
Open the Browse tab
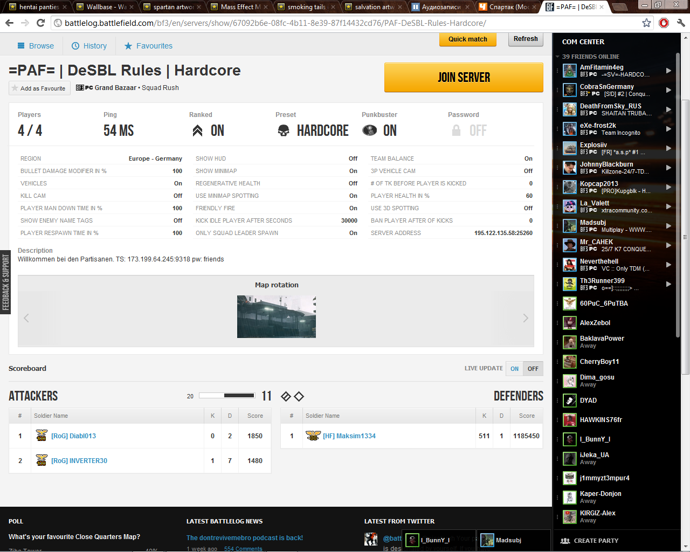[36, 46]
